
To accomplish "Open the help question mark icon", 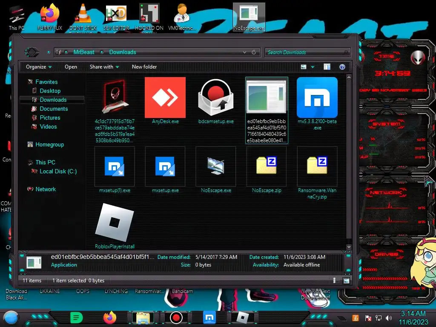I will [x=342, y=67].
